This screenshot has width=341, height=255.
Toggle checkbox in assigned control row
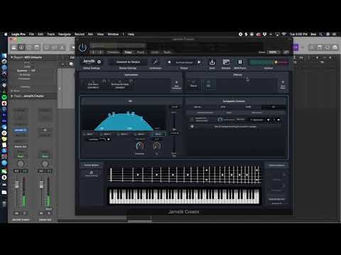tap(192, 120)
